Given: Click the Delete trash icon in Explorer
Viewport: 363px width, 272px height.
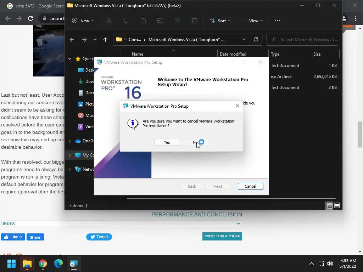Looking at the screenshot, I should click(x=194, y=21).
